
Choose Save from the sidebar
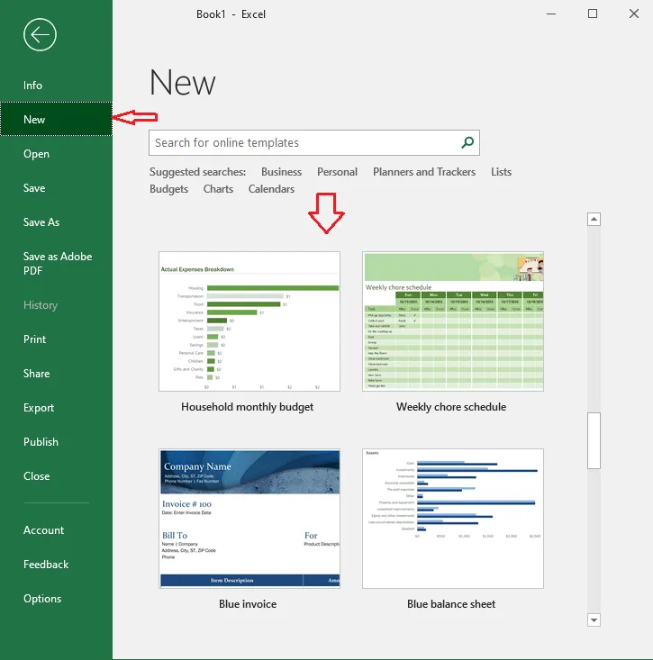coord(56,187)
